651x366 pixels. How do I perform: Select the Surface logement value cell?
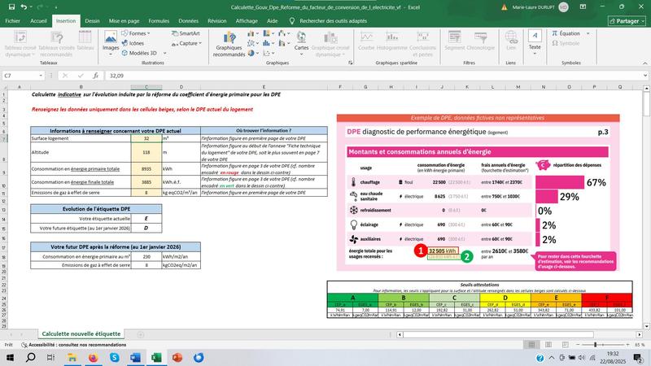pos(146,139)
